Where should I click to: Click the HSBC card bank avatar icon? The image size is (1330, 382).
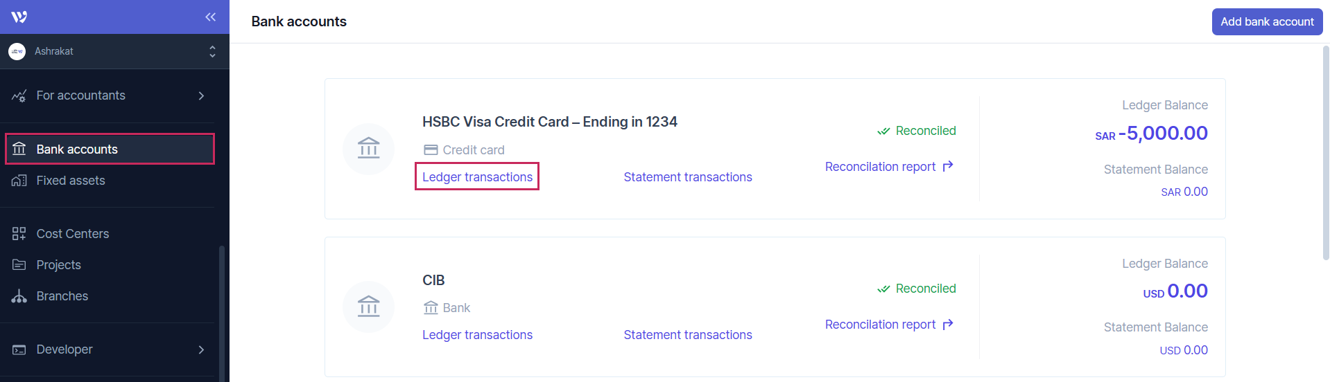tap(368, 149)
